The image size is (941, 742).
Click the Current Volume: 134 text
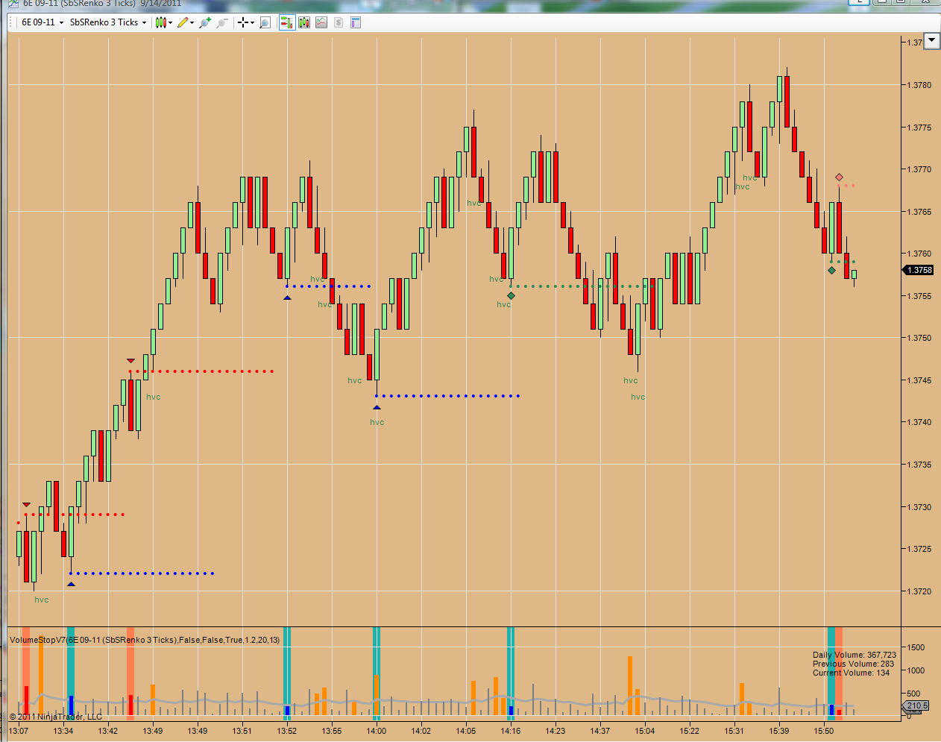(x=851, y=673)
